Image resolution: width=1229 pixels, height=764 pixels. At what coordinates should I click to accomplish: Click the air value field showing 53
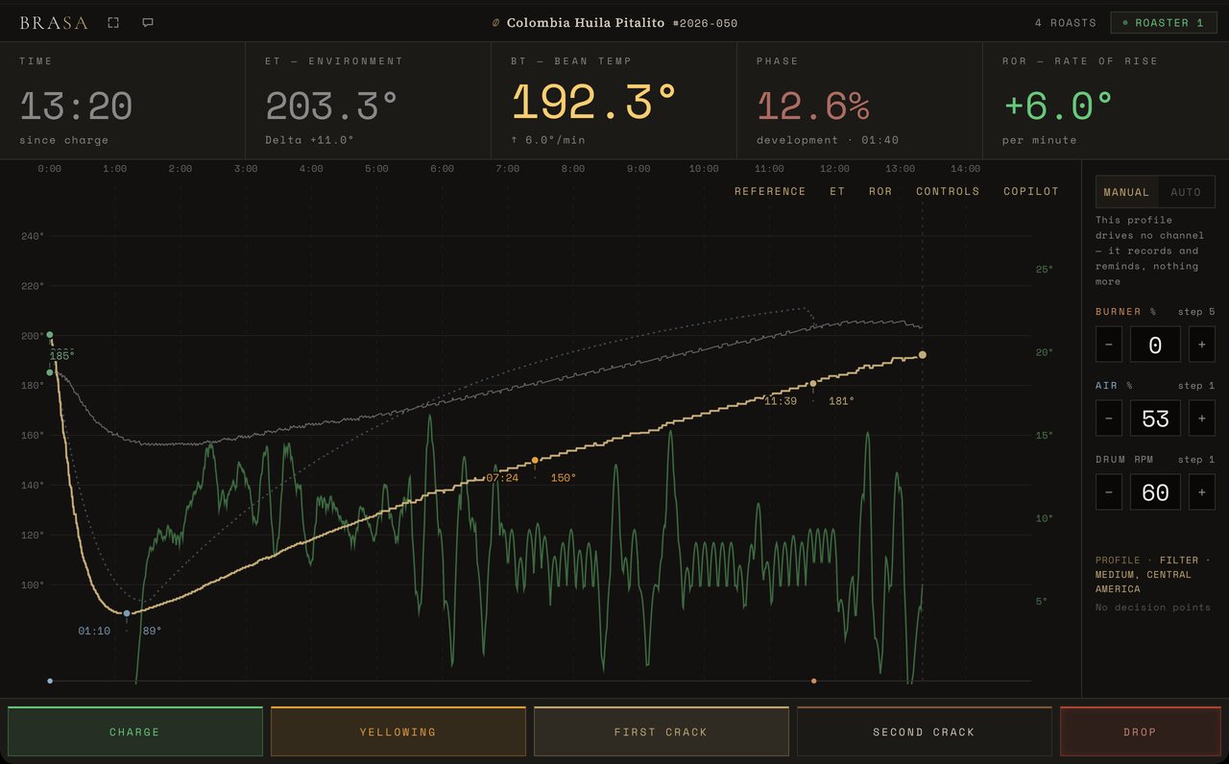(1155, 418)
